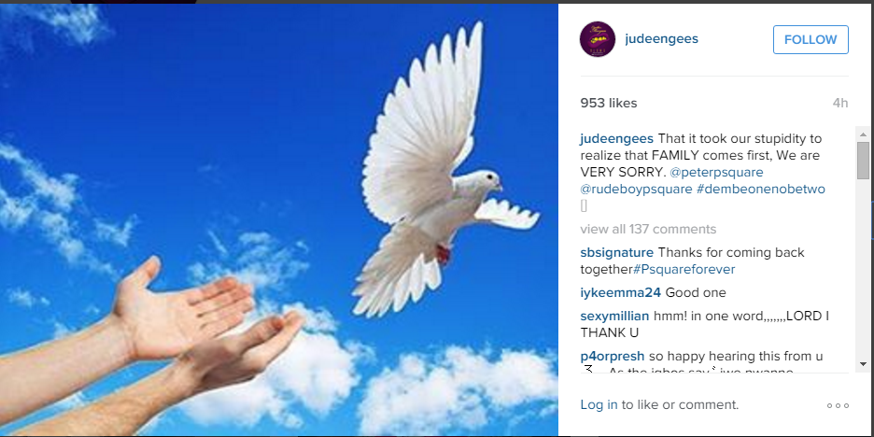Image resolution: width=874 pixels, height=437 pixels.
Task: Click the scrollbar down arrow
Action: 863,364
